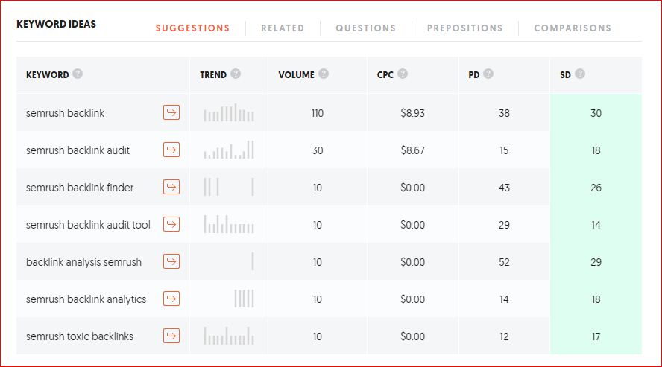Select the Suggestions tab

point(192,28)
